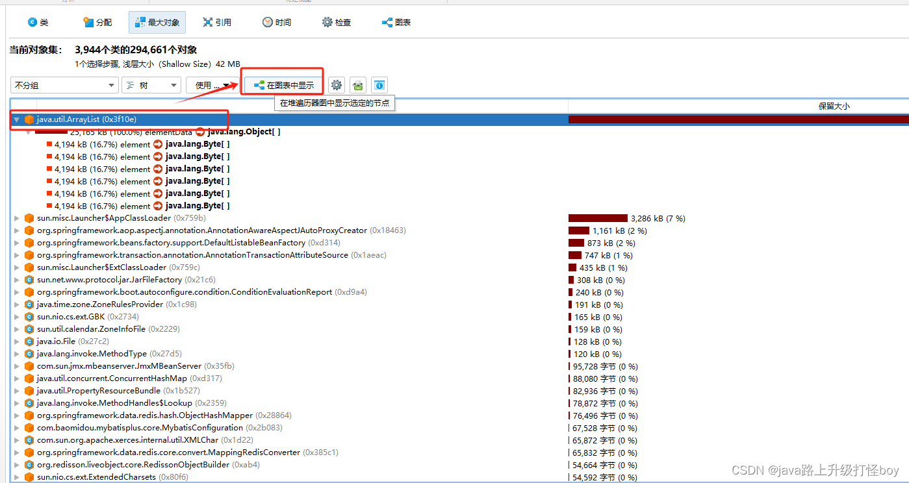Collapse the java.util.ArrayList (0x3f10e) node
This screenshot has height=483, width=909.
pyautogui.click(x=17, y=119)
